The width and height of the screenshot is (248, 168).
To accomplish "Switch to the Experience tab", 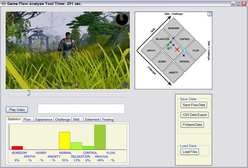I will pos(44,120).
